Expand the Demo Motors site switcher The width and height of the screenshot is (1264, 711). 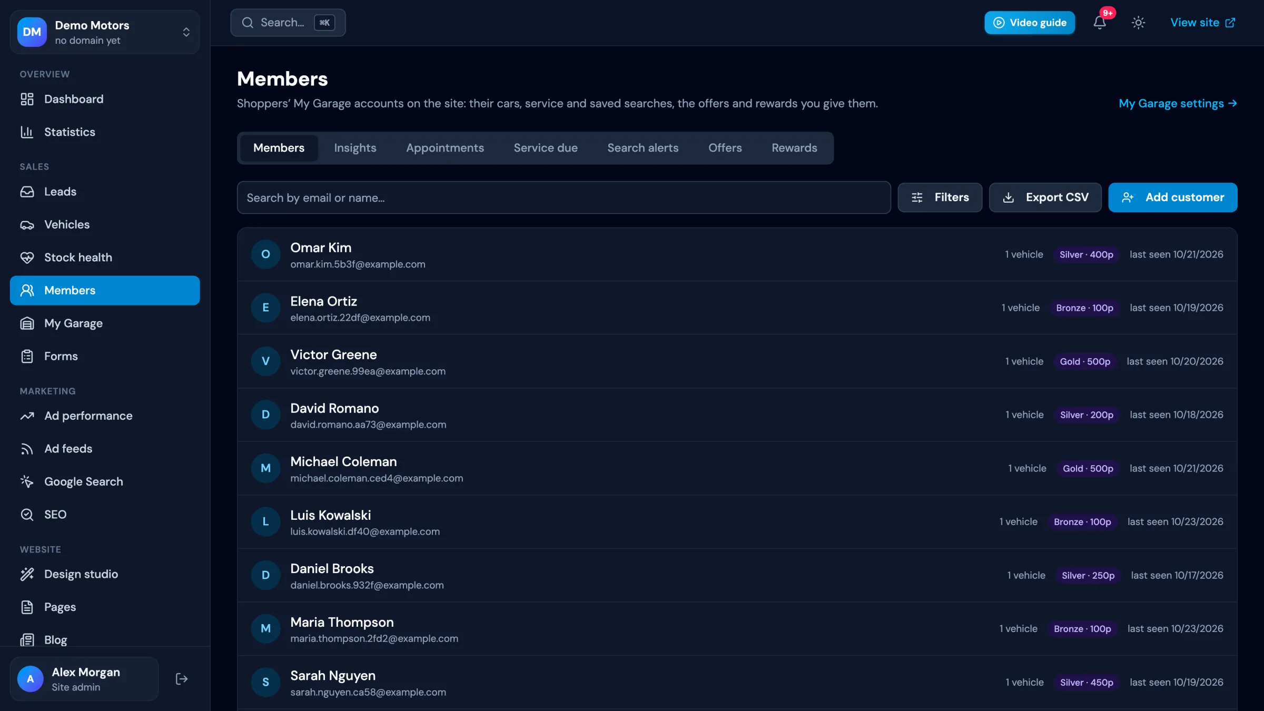coord(105,32)
